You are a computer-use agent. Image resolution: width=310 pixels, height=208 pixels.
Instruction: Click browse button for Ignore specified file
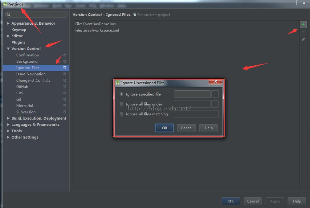tap(215, 94)
